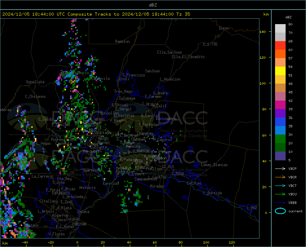
Task: Click the -40 km tick on bottom axis
Action: 25,243
